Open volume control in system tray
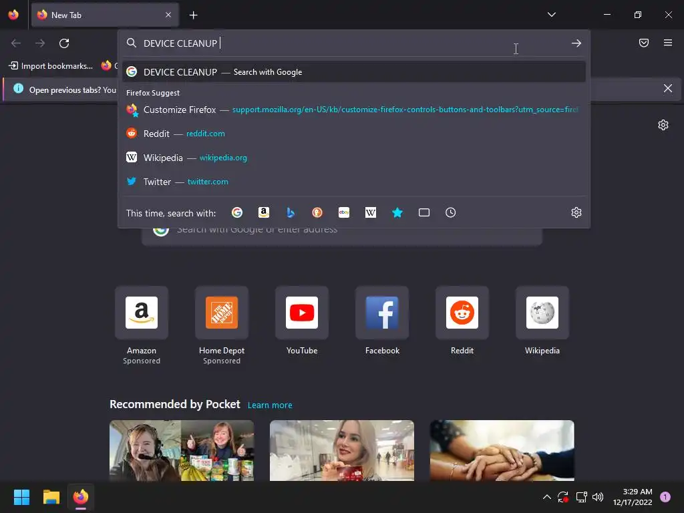This screenshot has width=684, height=513. 598,497
